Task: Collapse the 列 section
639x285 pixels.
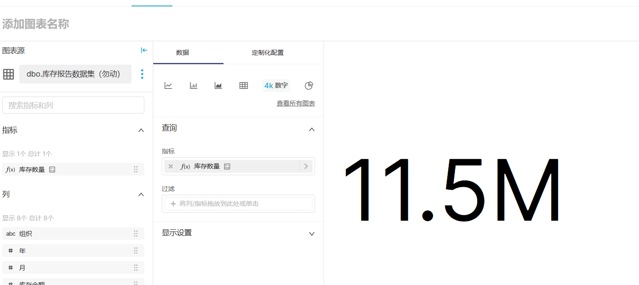Action: click(141, 194)
